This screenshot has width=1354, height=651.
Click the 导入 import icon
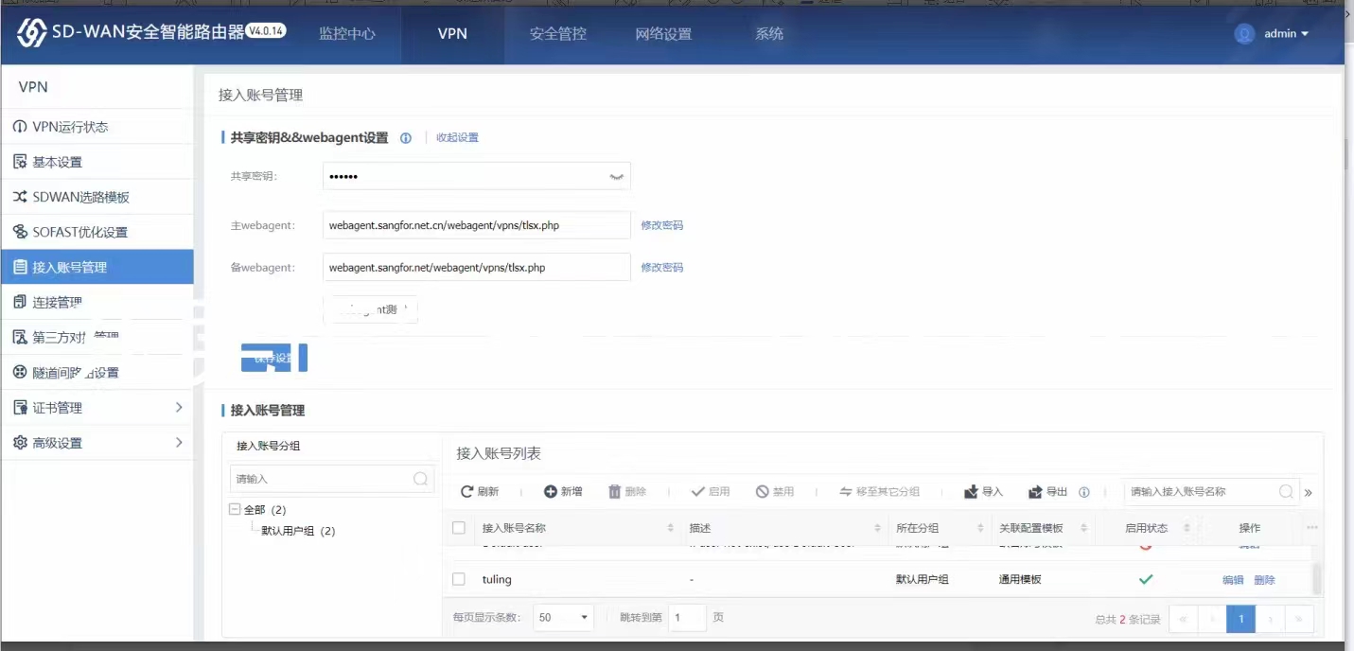point(971,492)
